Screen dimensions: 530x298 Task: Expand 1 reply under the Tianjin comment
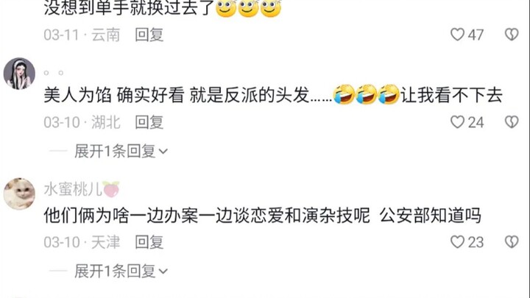pyautogui.click(x=121, y=271)
